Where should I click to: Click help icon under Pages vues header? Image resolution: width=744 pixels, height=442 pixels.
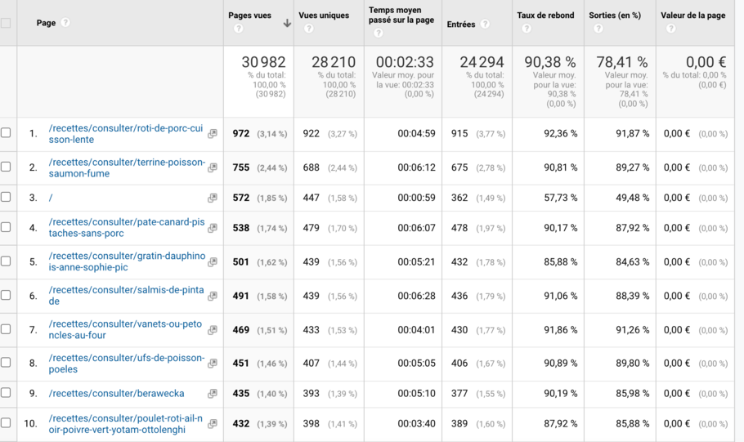(238, 29)
